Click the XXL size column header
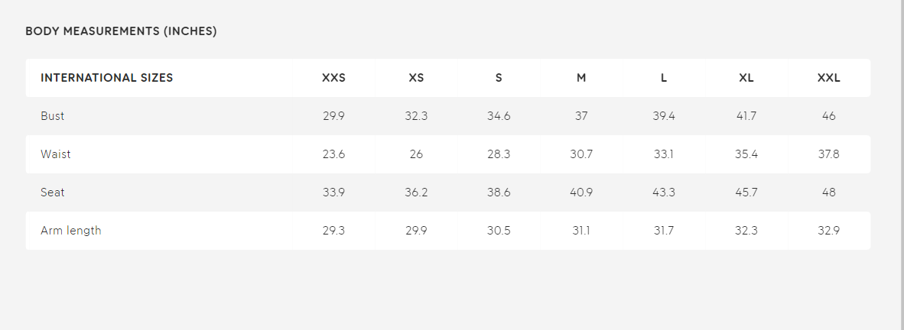 829,78
